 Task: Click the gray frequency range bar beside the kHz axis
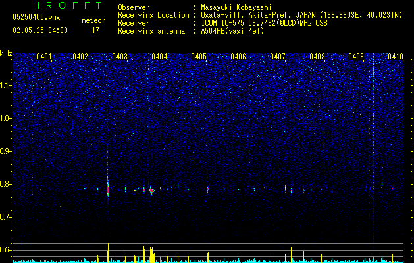(x=13, y=185)
